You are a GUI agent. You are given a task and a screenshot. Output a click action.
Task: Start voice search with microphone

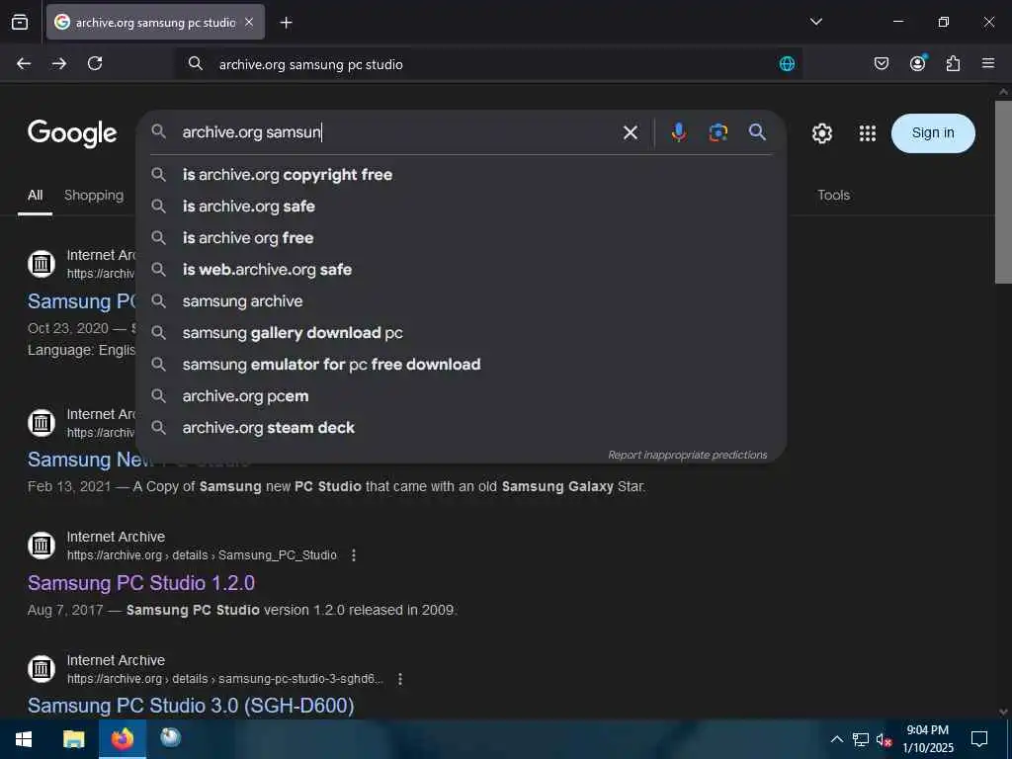click(x=678, y=132)
